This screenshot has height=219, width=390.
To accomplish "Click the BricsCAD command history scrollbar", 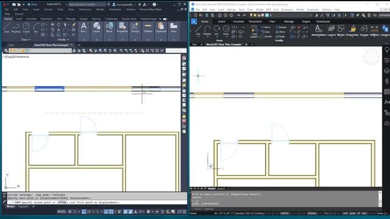I will (x=380, y=199).
